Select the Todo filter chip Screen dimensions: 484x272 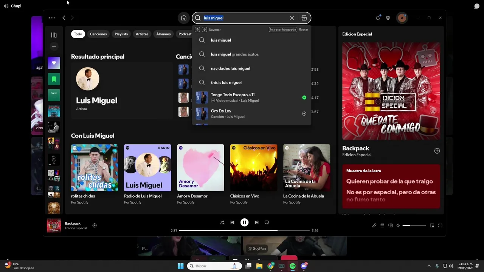click(78, 34)
